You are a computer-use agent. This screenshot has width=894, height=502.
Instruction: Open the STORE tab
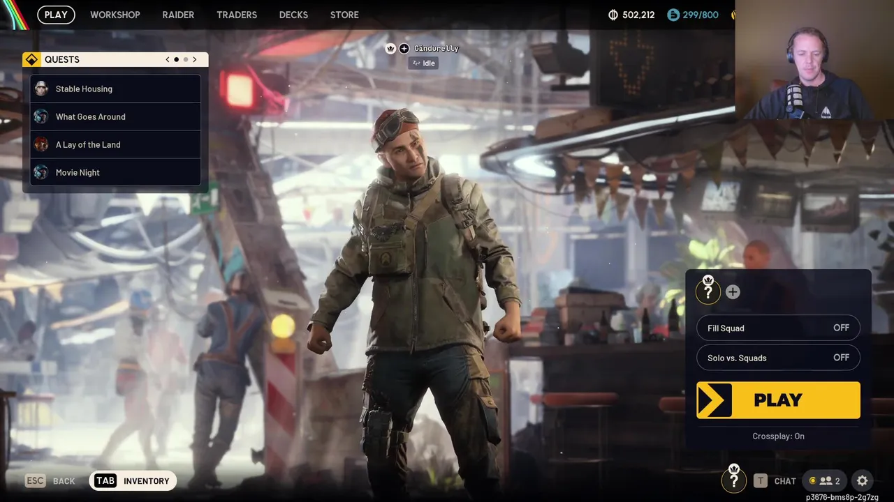pyautogui.click(x=344, y=15)
